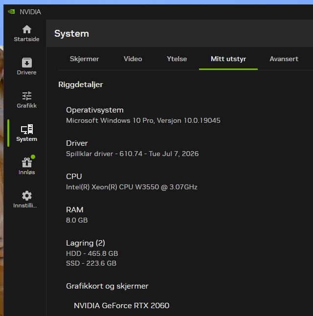Screen dimensions: 313x316
Task: Click the green notification dot on Innløs
Action: [33, 157]
